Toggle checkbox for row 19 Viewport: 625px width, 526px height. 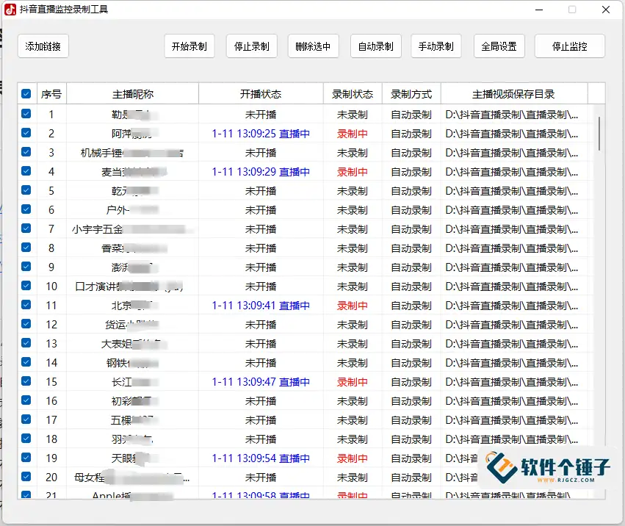click(x=26, y=458)
